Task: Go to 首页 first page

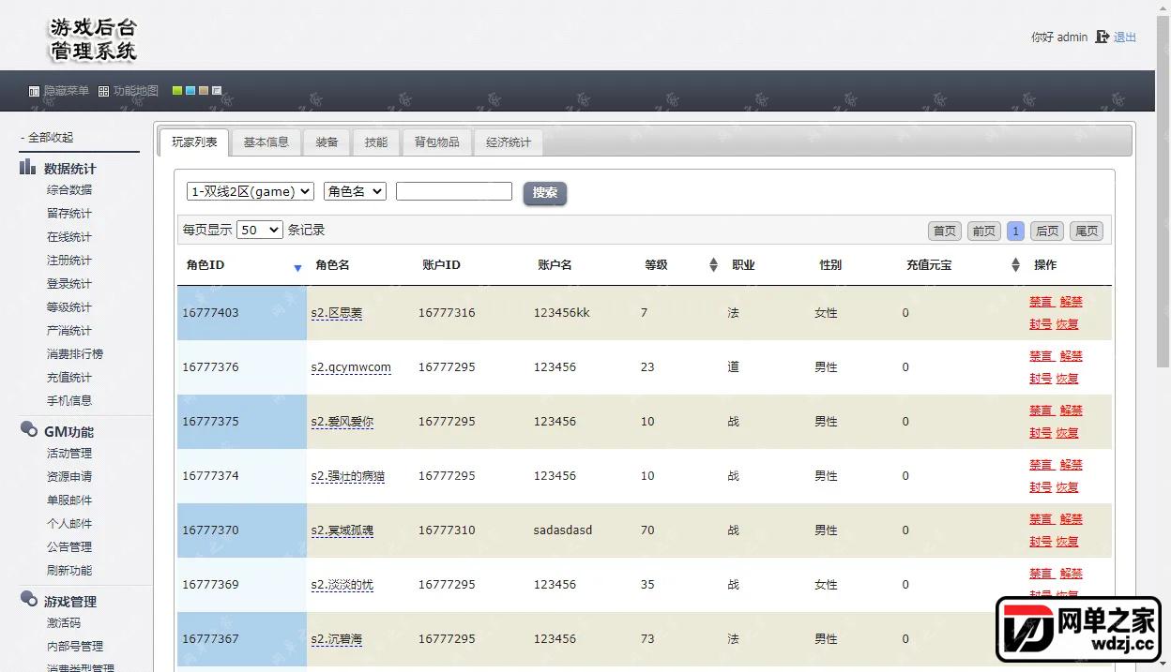Action: (x=945, y=231)
